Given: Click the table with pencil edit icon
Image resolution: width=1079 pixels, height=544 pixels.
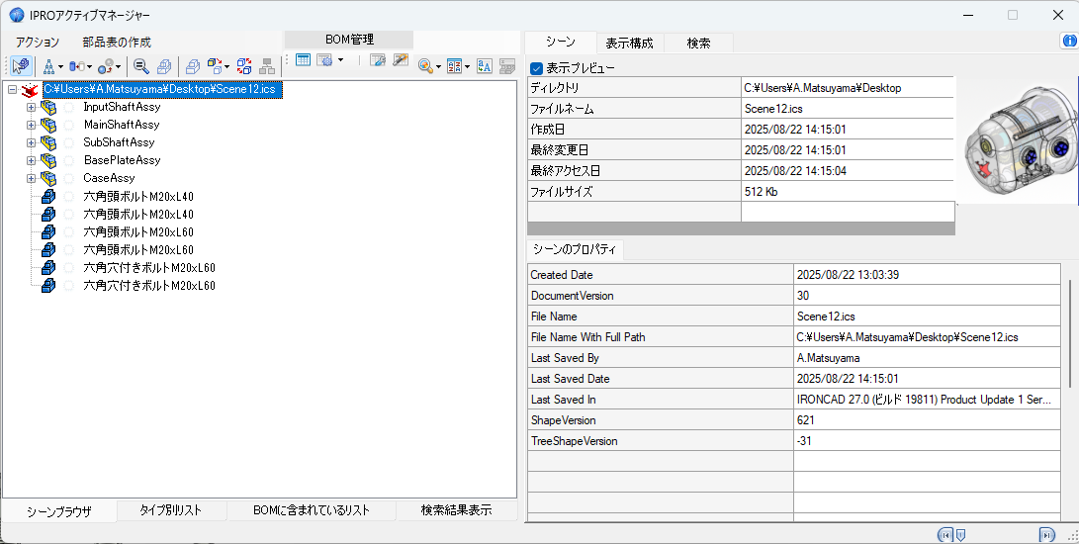Looking at the screenshot, I should pos(401,60).
